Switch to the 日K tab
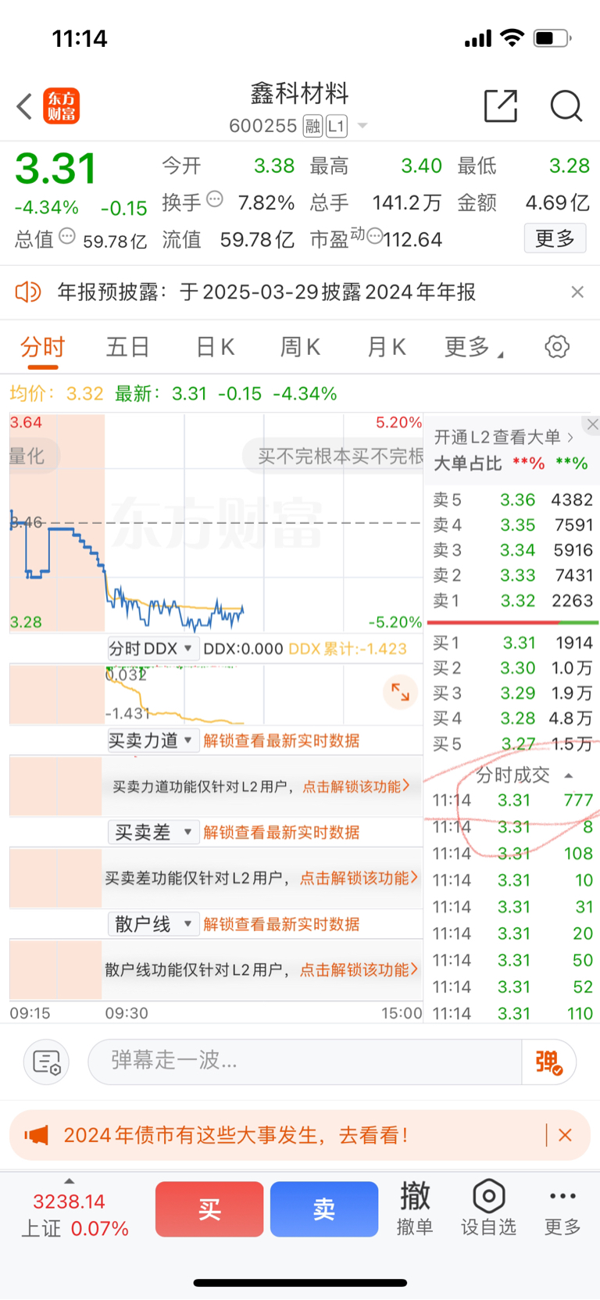Image resolution: width=600 pixels, height=1300 pixels. 215,346
